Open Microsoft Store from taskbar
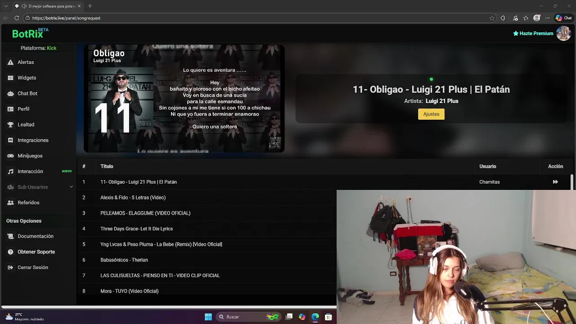This screenshot has height=324, width=576. coord(328,317)
